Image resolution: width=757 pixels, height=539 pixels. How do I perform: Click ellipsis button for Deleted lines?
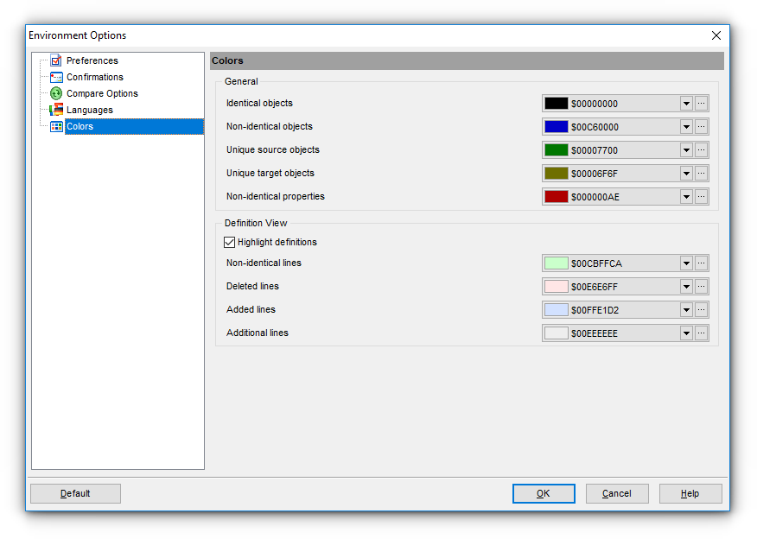pos(702,287)
